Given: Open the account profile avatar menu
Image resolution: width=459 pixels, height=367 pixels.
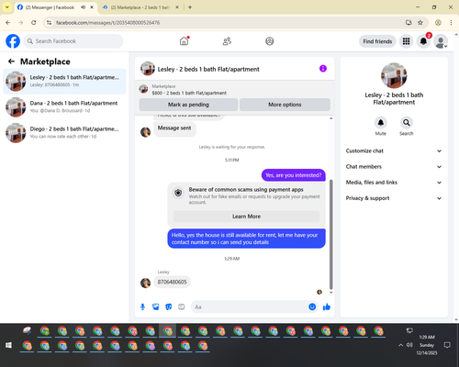Looking at the screenshot, I should [x=441, y=41].
